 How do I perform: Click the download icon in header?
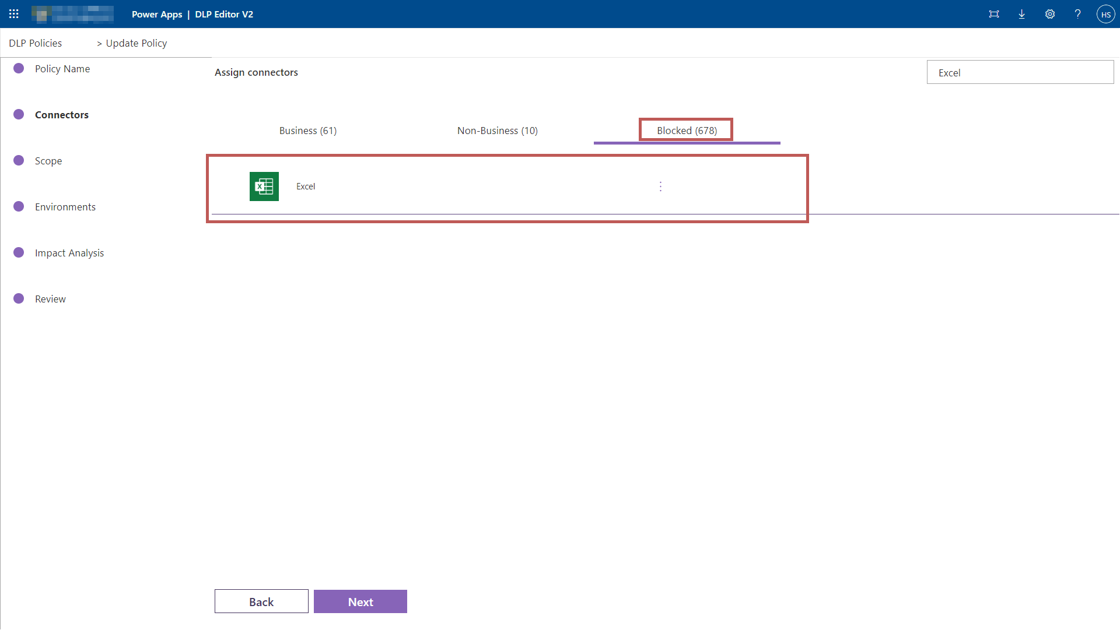tap(1022, 14)
